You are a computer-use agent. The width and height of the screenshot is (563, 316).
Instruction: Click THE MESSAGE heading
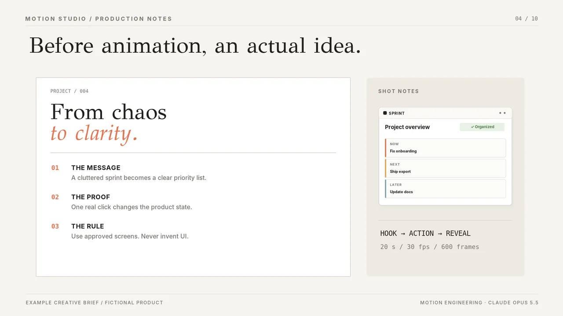coord(96,168)
